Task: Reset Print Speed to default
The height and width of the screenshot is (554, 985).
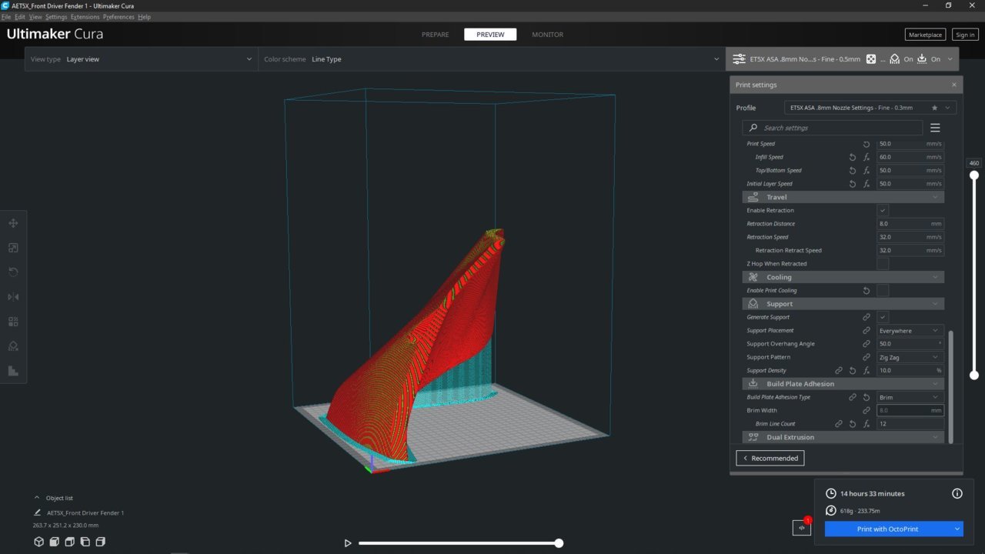Action: pyautogui.click(x=866, y=144)
